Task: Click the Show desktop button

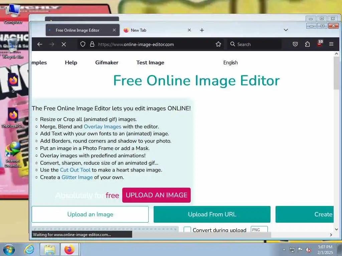Action: [340, 249]
